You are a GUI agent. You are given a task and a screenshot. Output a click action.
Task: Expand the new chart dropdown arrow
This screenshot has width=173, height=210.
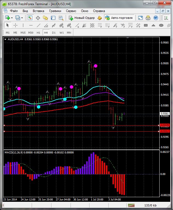(12, 18)
